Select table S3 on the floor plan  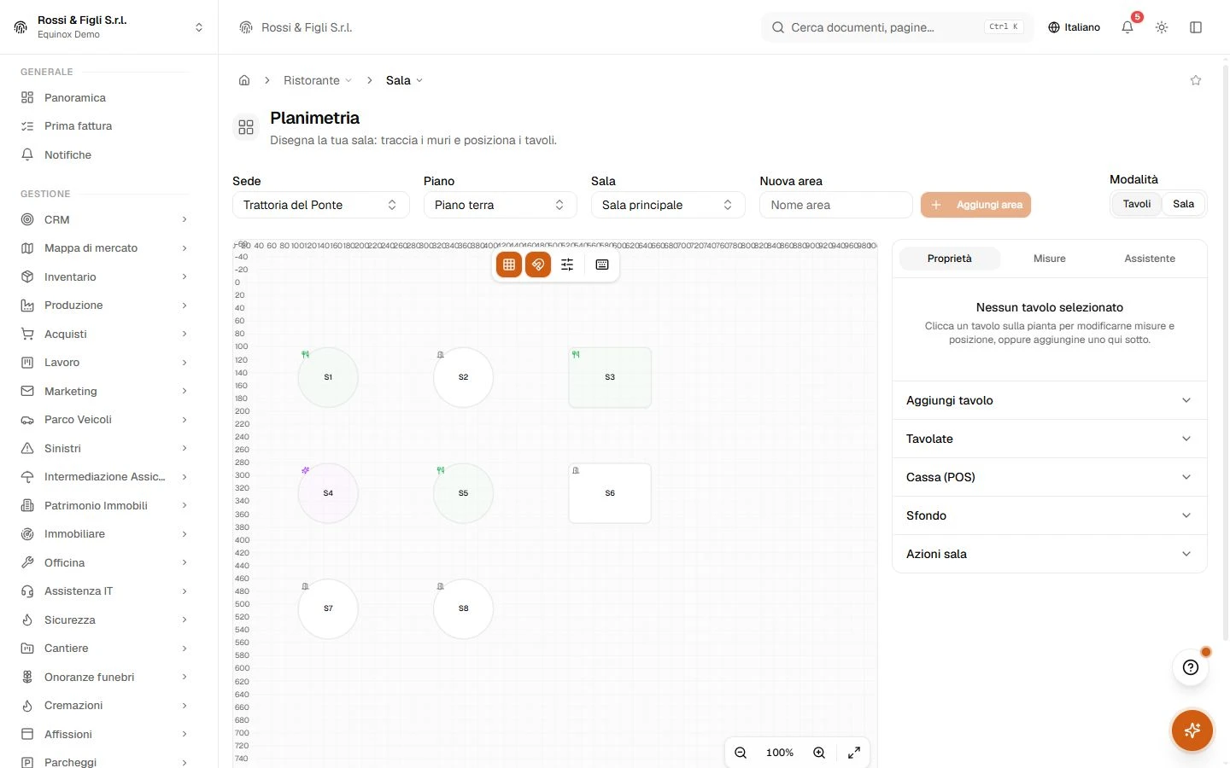tap(610, 377)
